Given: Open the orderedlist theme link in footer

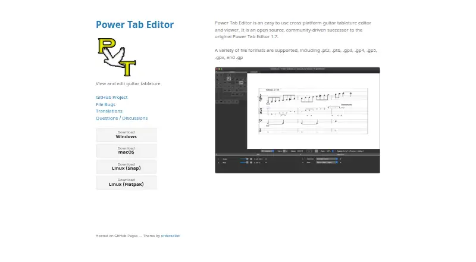Looking at the screenshot, I should (x=170, y=236).
